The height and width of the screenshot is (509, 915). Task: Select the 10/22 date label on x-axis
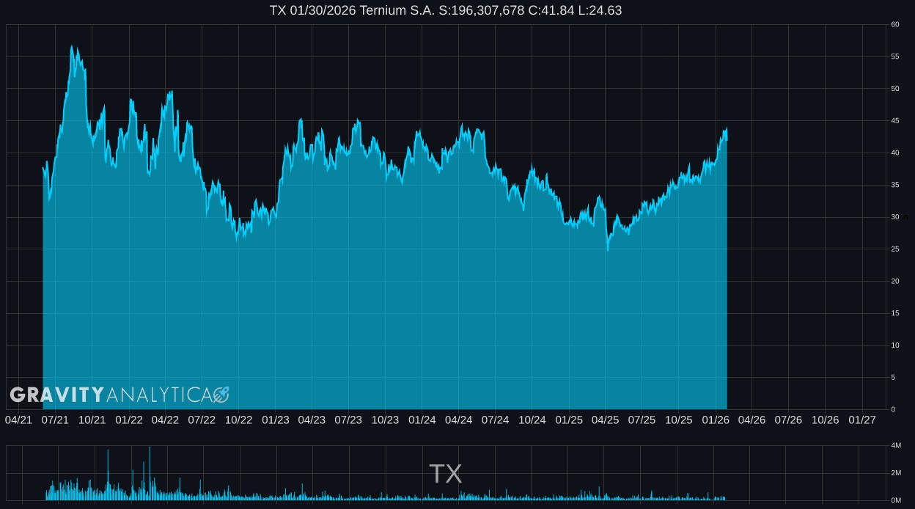[238, 420]
